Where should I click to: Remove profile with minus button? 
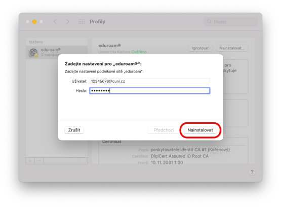tap(39, 161)
